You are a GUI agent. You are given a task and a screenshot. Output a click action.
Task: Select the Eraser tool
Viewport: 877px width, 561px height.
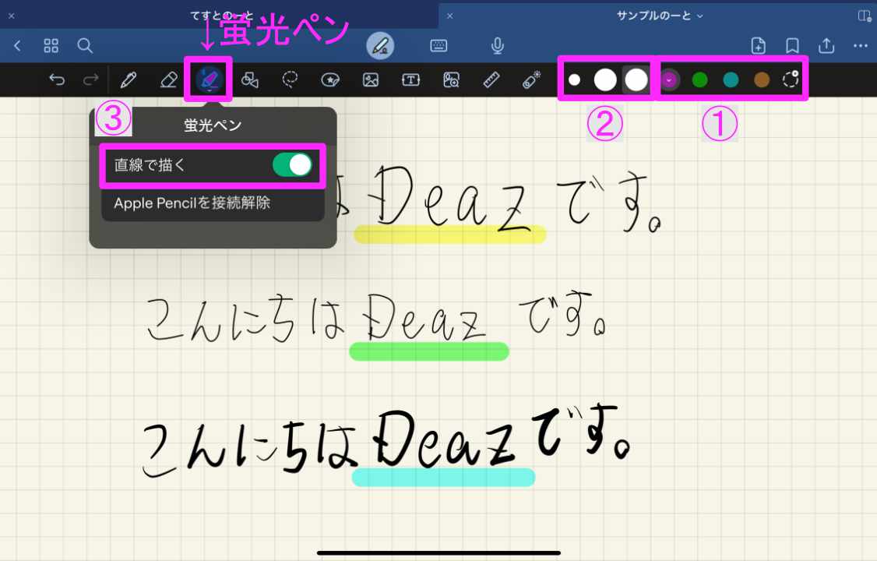[x=168, y=79]
